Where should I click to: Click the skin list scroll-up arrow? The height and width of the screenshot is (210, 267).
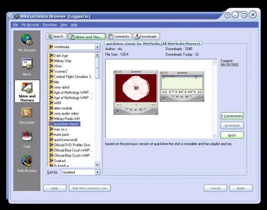click(97, 55)
